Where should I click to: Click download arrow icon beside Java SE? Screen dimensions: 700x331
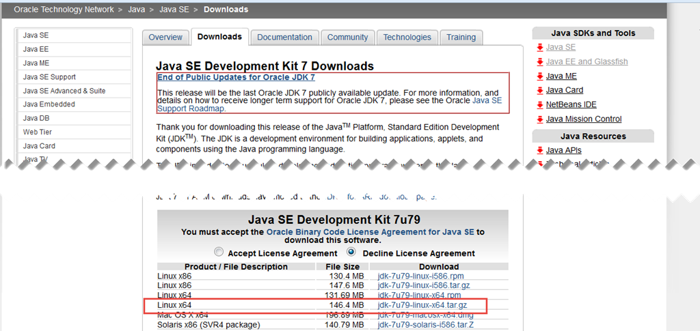tap(540, 47)
